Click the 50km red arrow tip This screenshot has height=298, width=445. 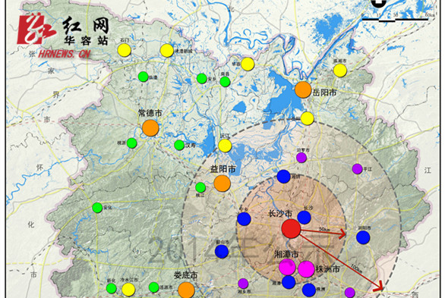(x=344, y=234)
